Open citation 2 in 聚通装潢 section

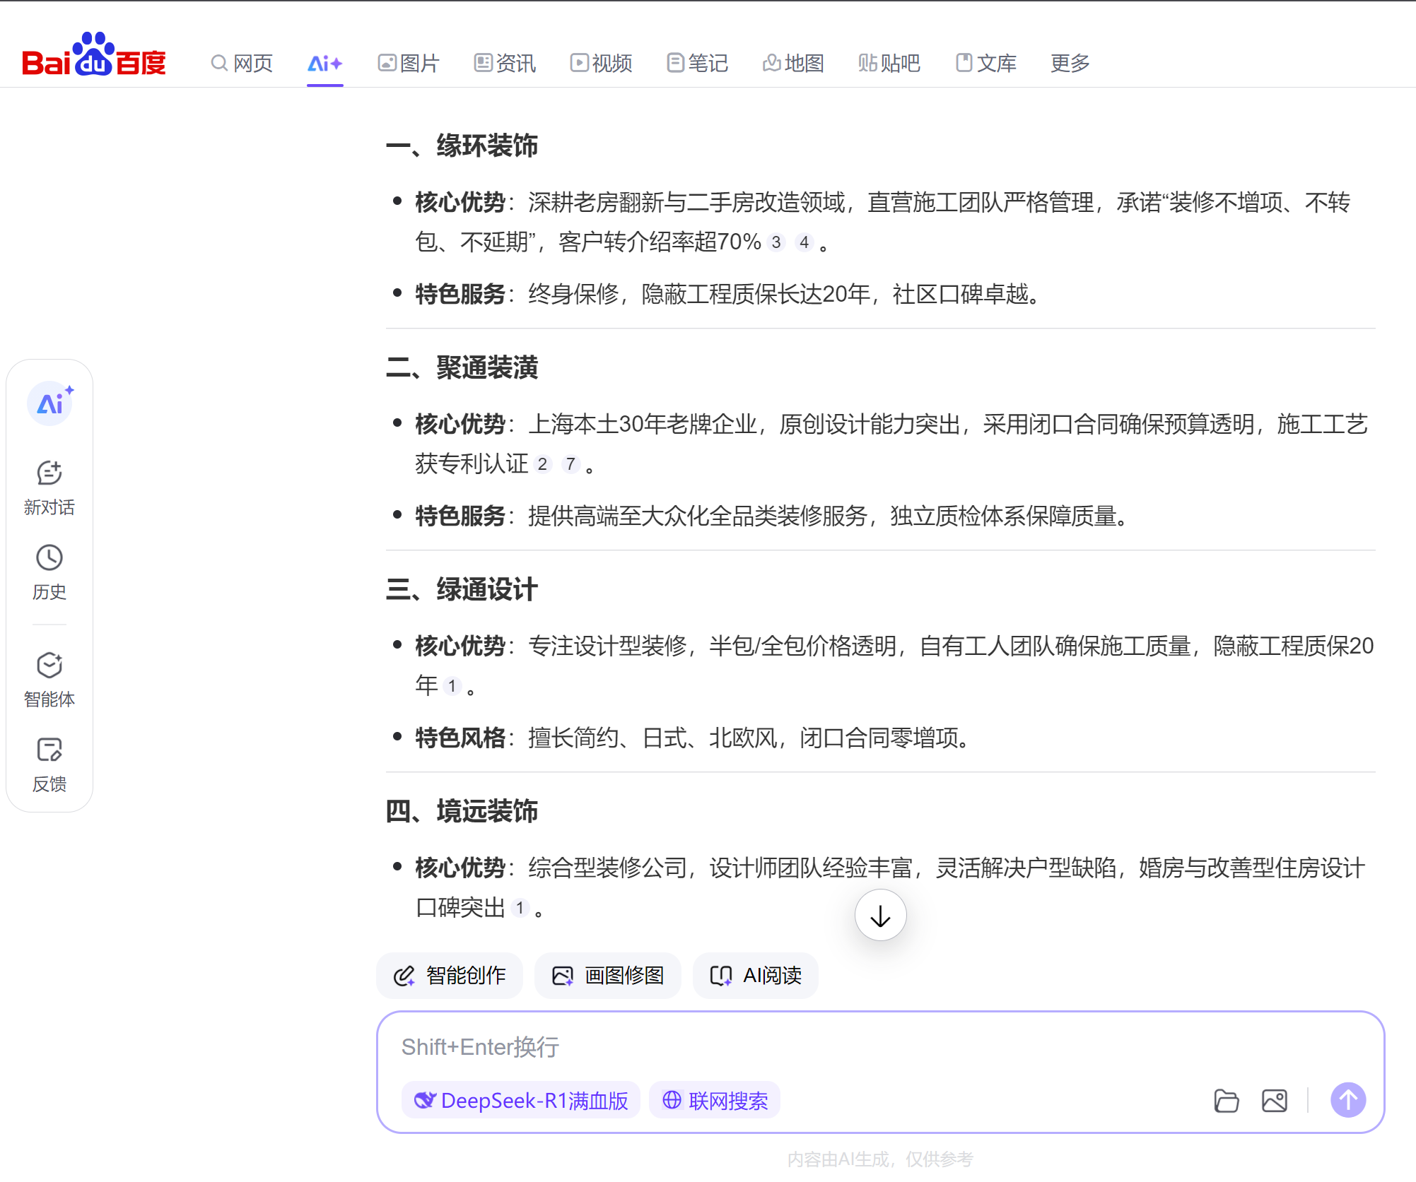(x=542, y=464)
